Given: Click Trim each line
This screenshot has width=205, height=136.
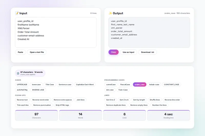Looking at the screenshot, I should pos(23,105).
